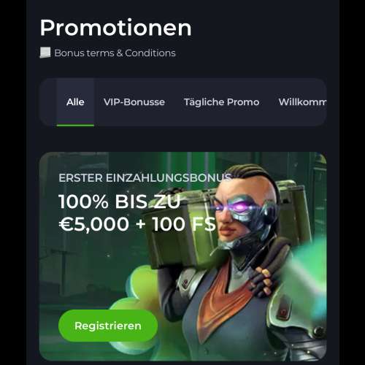Click the 100% BIS ZU headline
This screenshot has height=365, width=365.
tap(120, 201)
